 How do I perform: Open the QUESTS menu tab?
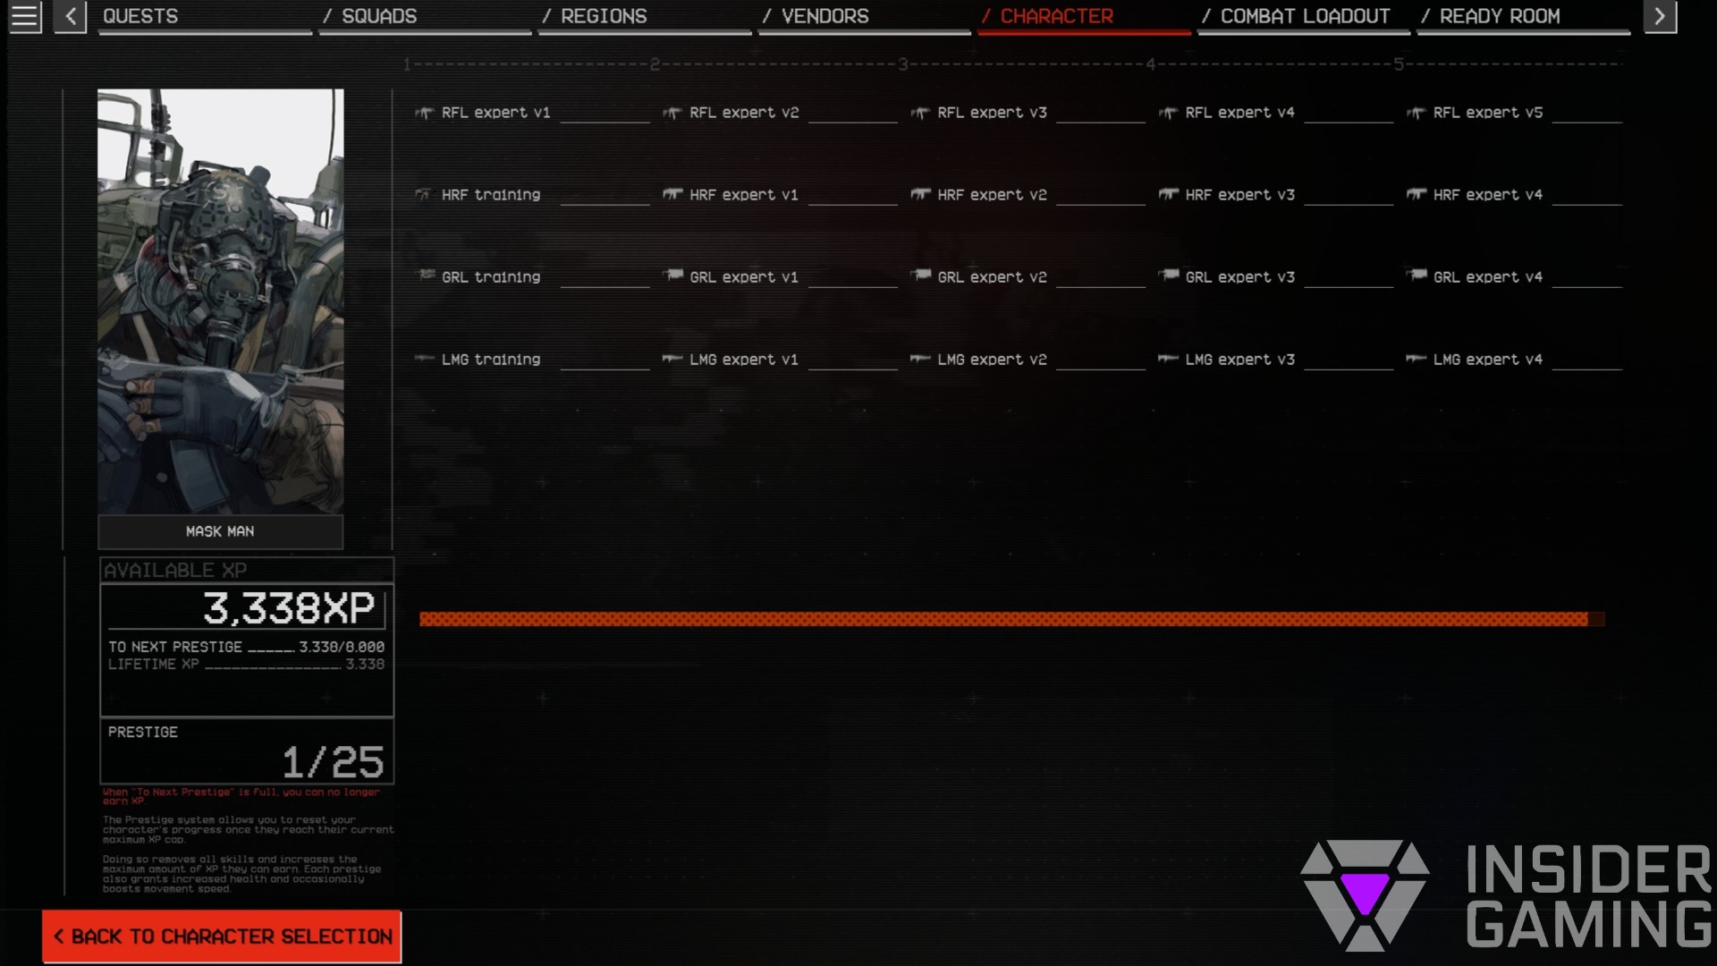[140, 15]
